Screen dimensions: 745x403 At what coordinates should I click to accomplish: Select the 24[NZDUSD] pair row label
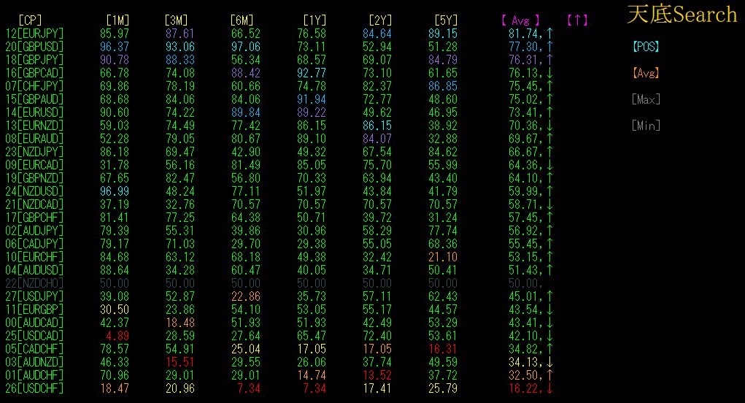(34, 191)
